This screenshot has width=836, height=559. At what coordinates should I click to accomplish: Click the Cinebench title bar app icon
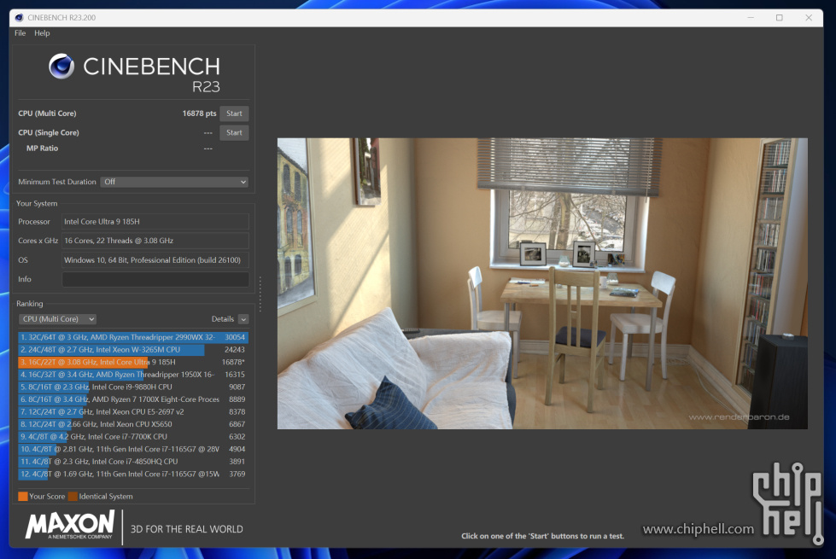coord(19,18)
